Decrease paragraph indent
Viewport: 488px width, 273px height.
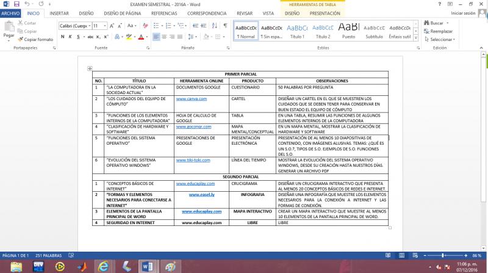tap(195, 26)
